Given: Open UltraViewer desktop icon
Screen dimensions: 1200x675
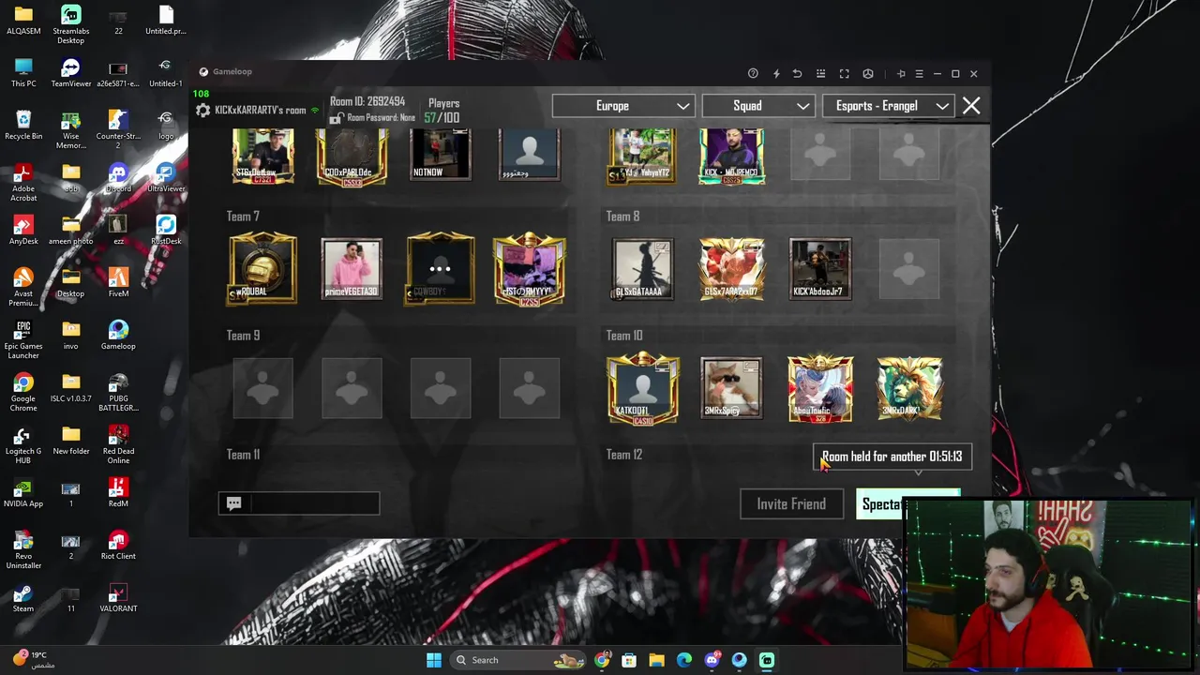Looking at the screenshot, I should [x=166, y=178].
